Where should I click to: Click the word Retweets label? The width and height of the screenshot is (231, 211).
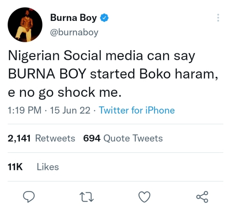point(55,138)
